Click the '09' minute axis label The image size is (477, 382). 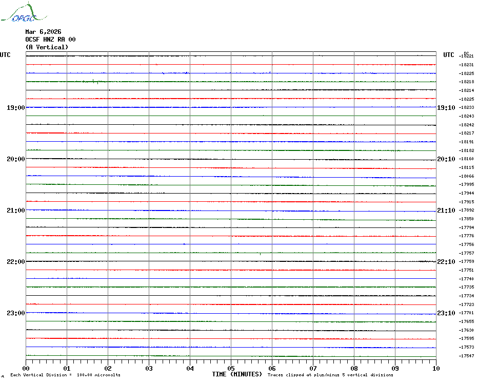click(x=395, y=368)
